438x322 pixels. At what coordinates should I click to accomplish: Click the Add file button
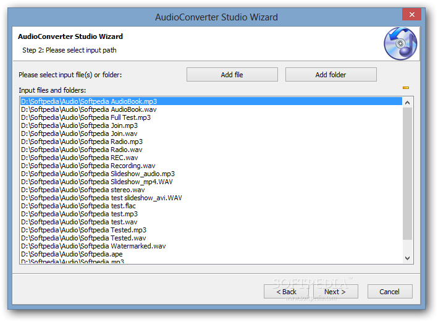point(232,75)
